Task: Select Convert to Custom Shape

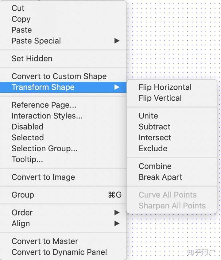Action: point(59,76)
